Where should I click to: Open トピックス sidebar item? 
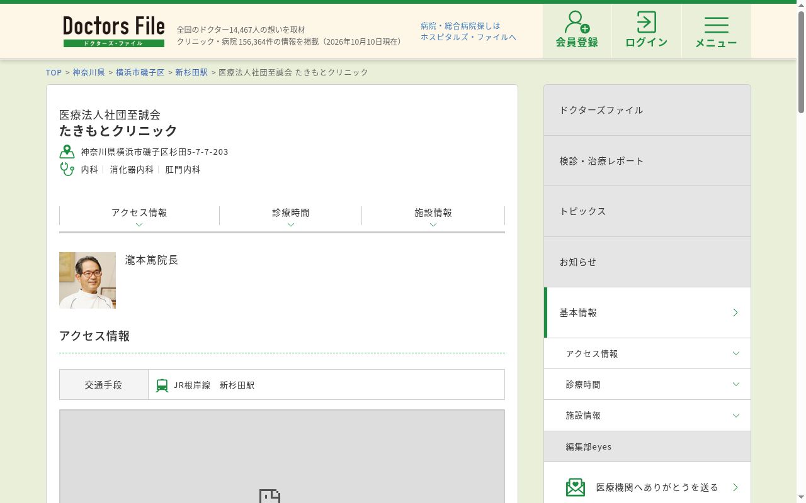coord(647,211)
